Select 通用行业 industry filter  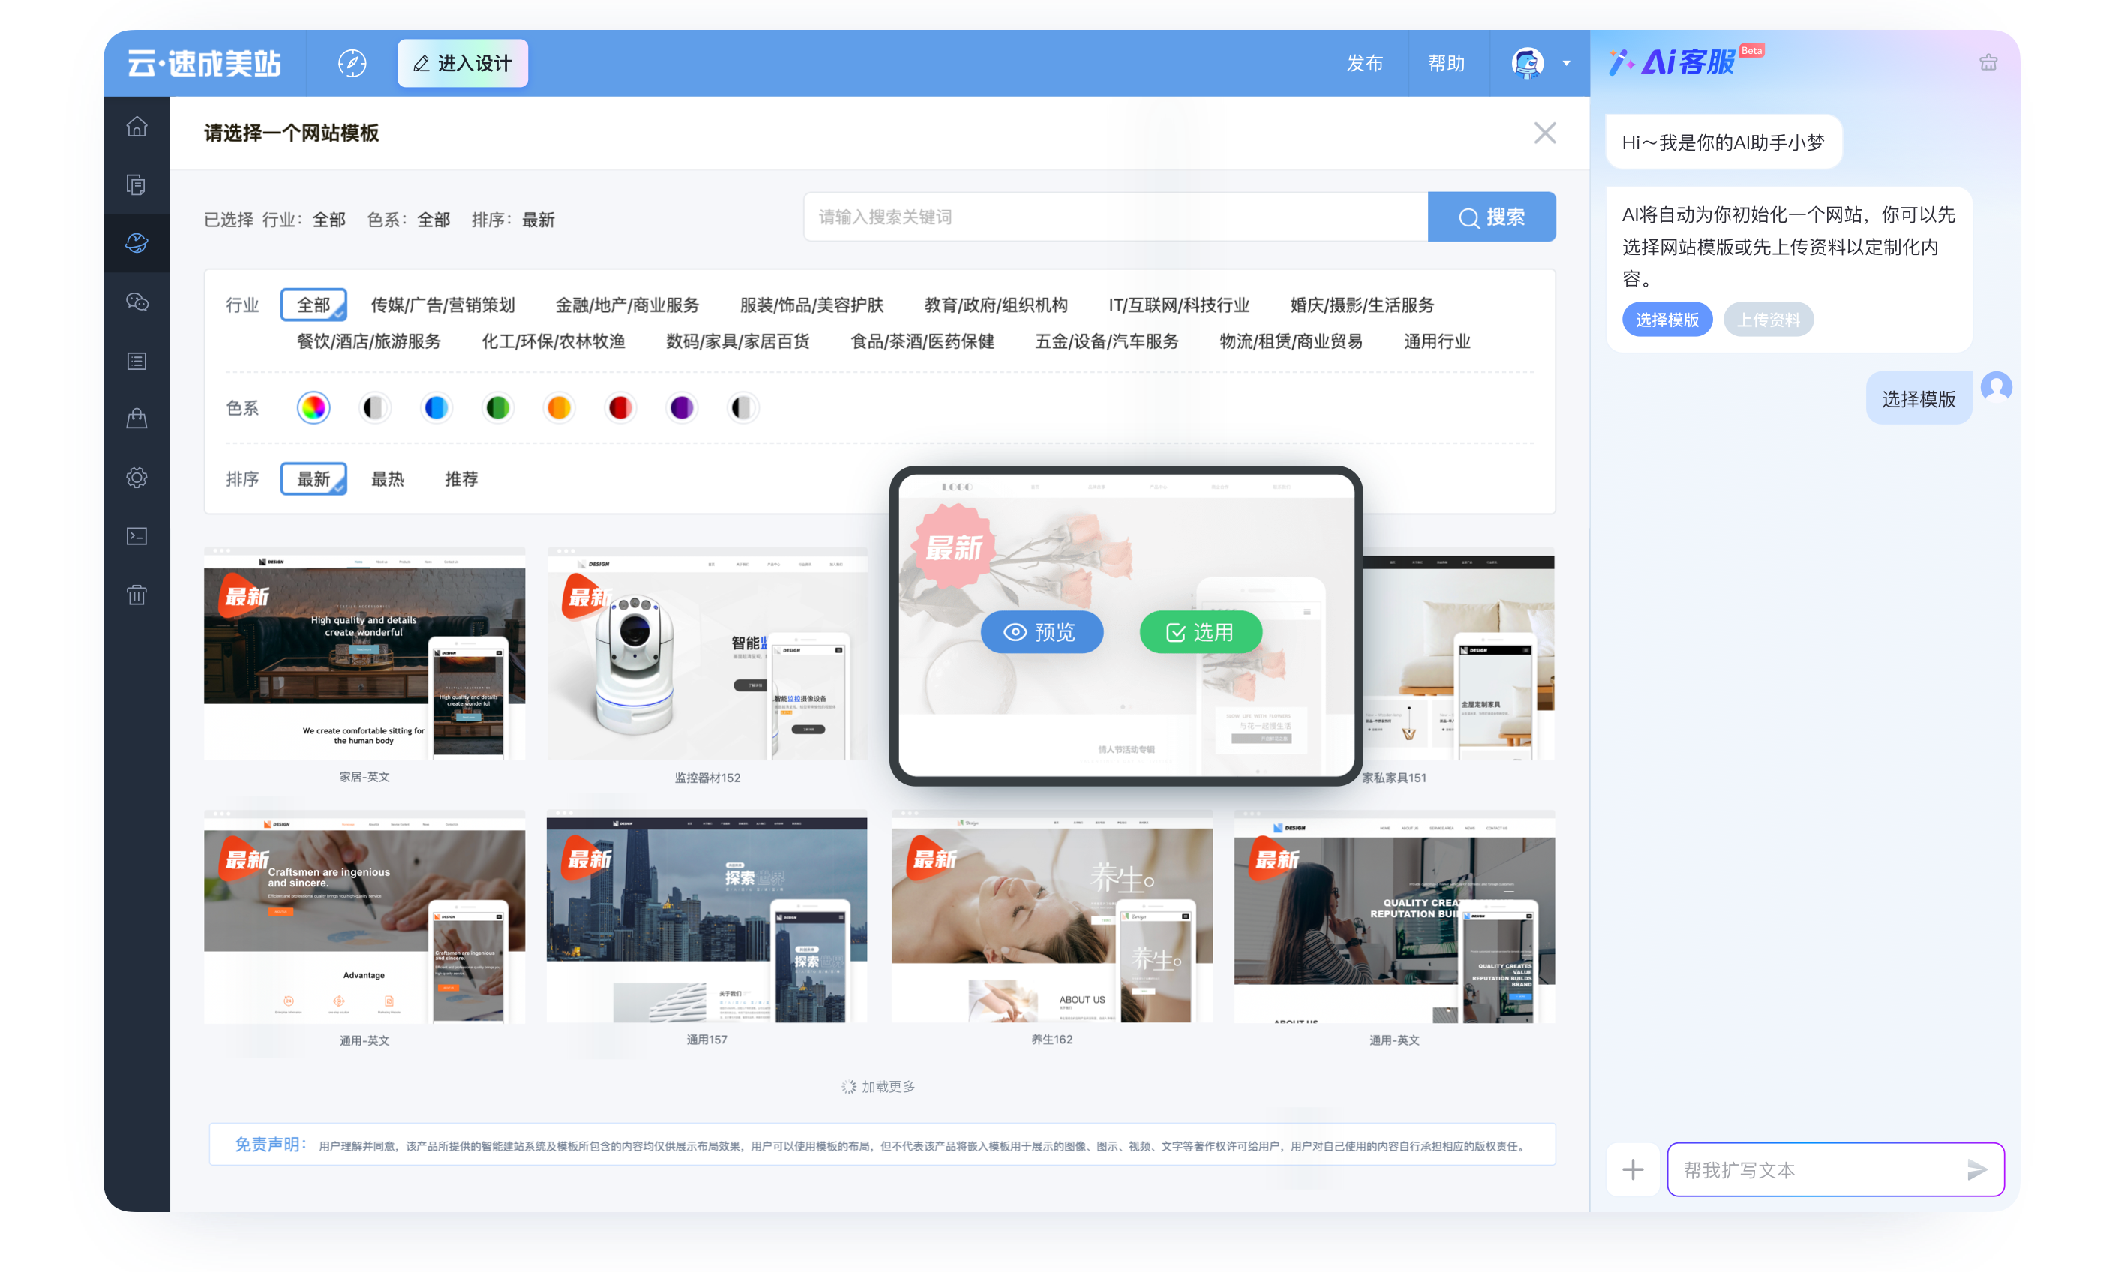pos(1436,341)
